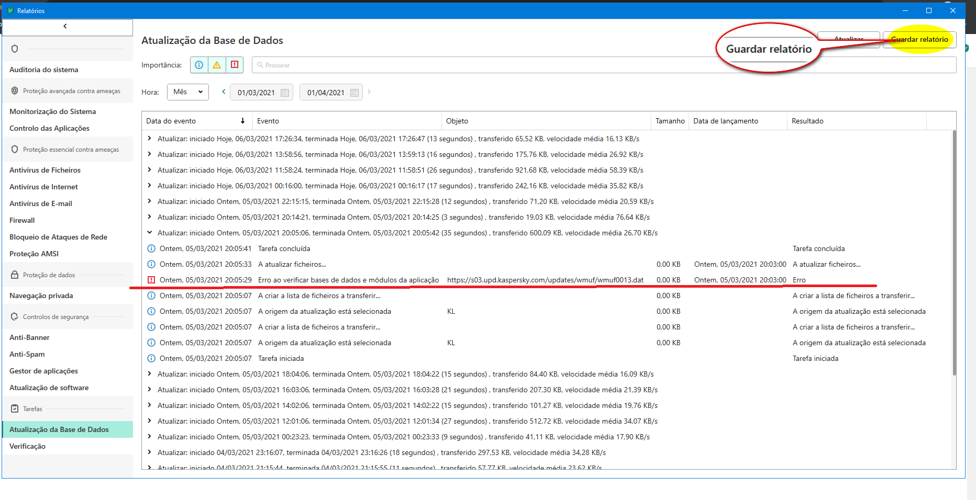Click the Guardar relatório button

919,40
